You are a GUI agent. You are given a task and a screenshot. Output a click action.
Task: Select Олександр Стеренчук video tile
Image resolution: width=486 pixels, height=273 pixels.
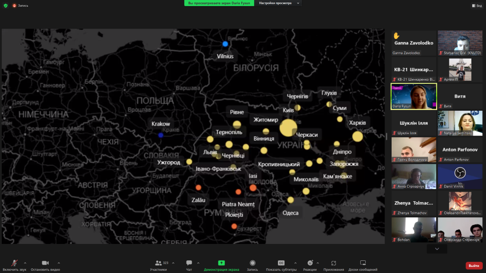tap(460, 230)
